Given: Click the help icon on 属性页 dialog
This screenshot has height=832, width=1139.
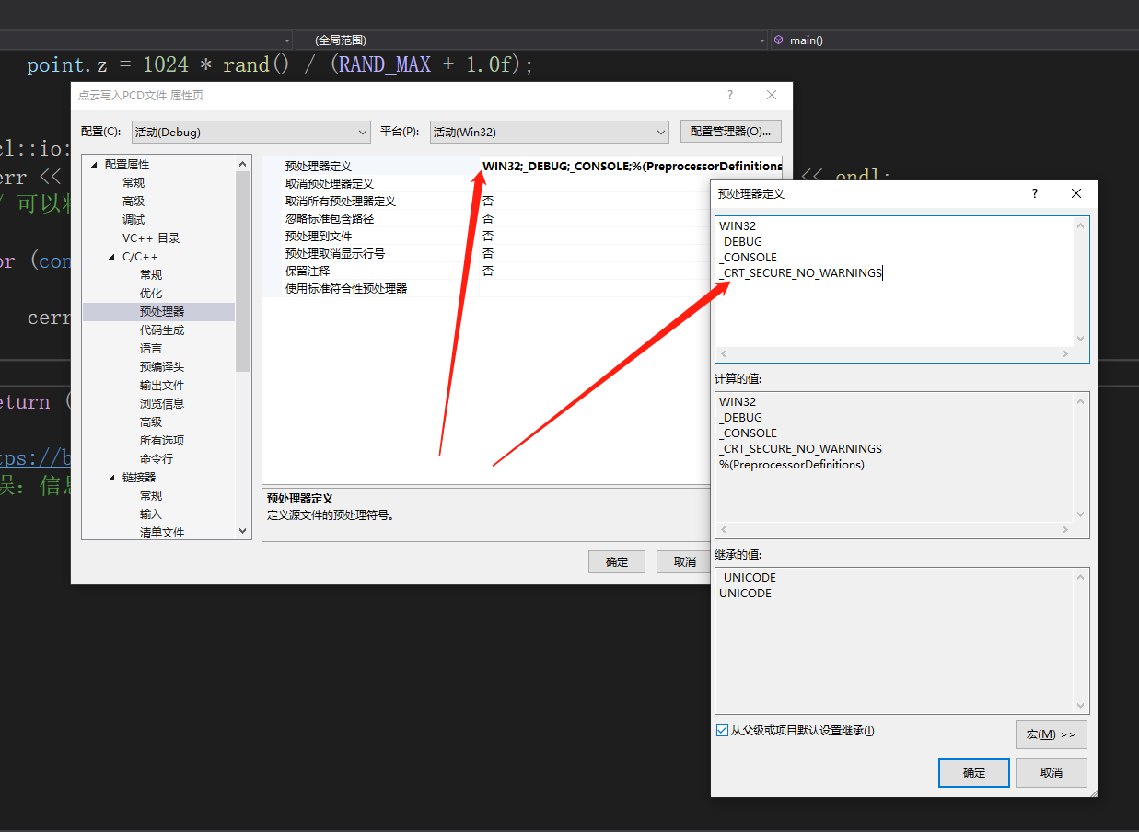Looking at the screenshot, I should [729, 95].
